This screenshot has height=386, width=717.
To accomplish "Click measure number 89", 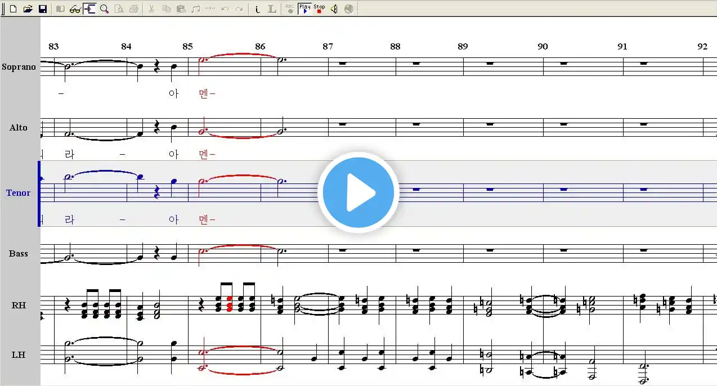I will [x=463, y=47].
